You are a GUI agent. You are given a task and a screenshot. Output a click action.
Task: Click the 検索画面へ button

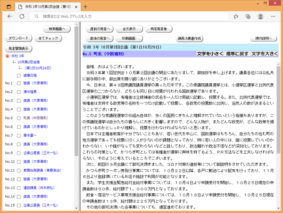coord(57,29)
